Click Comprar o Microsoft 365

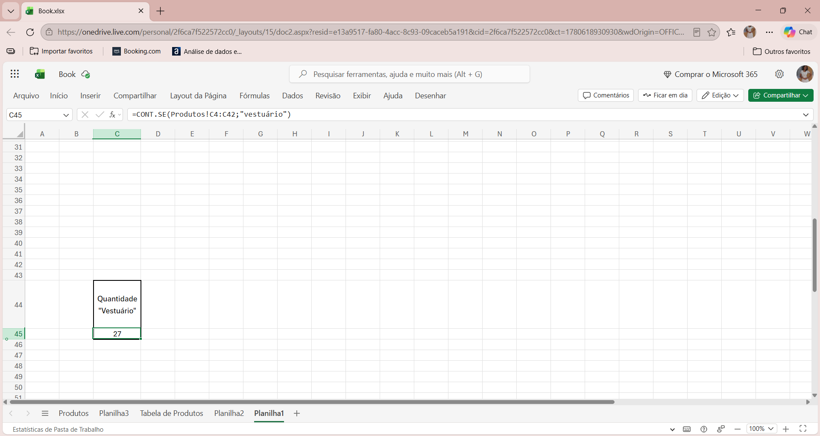pyautogui.click(x=711, y=74)
